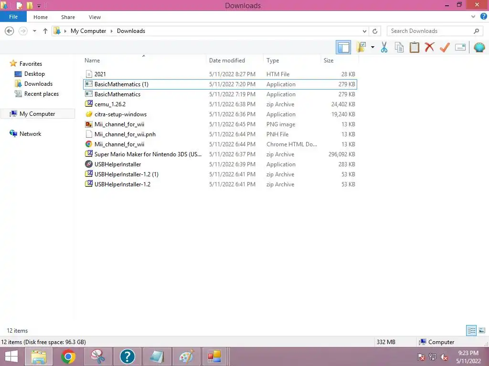Click the search magnifier icon

[x=476, y=31]
